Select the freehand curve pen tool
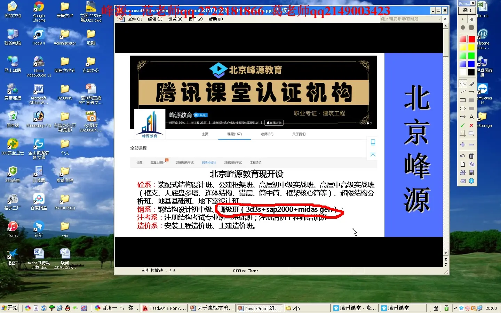 click(463, 84)
